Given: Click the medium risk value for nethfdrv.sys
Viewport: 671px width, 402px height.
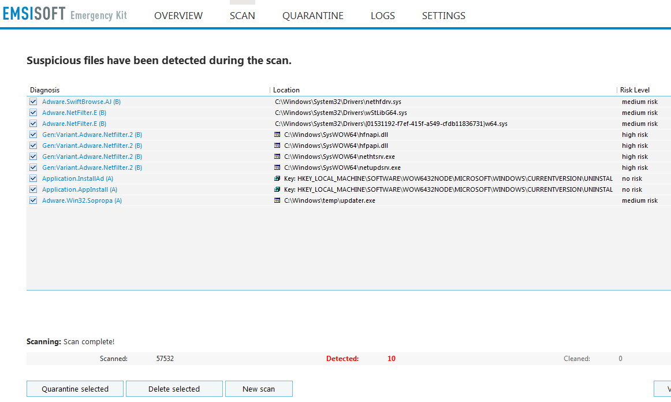Looking at the screenshot, I should [x=640, y=102].
